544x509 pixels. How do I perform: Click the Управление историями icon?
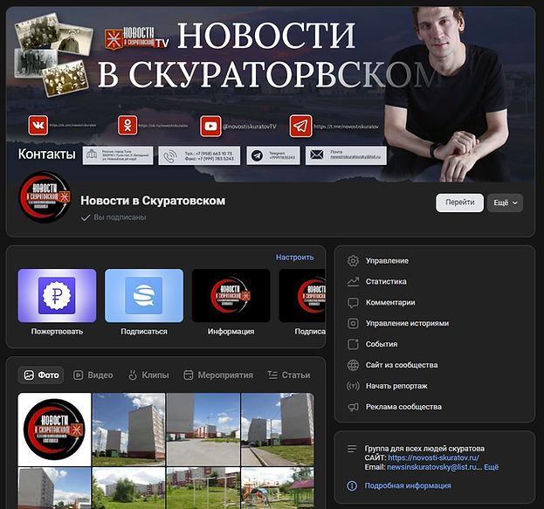click(x=353, y=323)
